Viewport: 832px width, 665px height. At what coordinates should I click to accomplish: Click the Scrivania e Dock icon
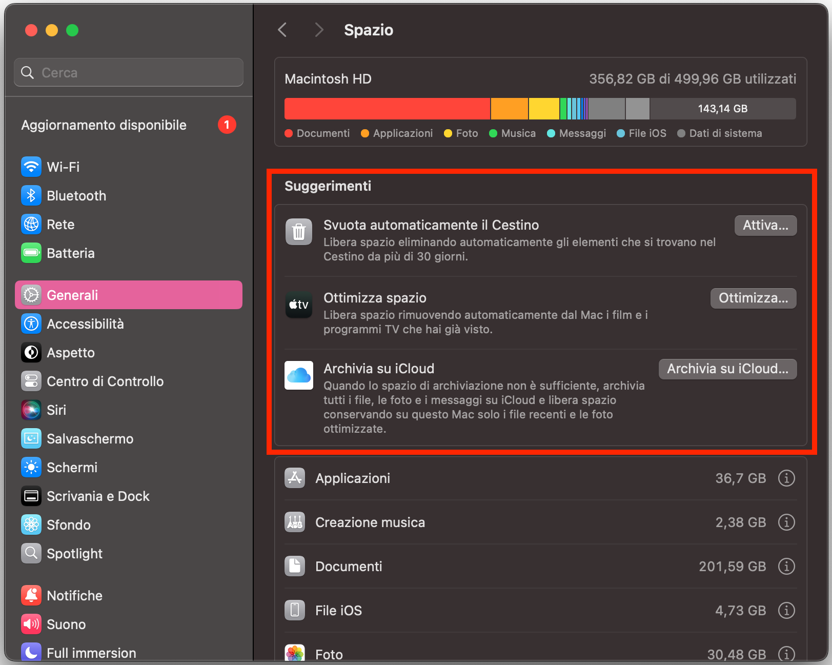click(31, 496)
